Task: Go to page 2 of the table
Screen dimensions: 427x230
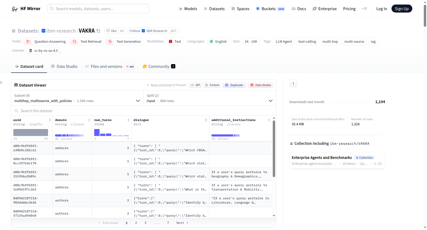Action: click(136, 223)
